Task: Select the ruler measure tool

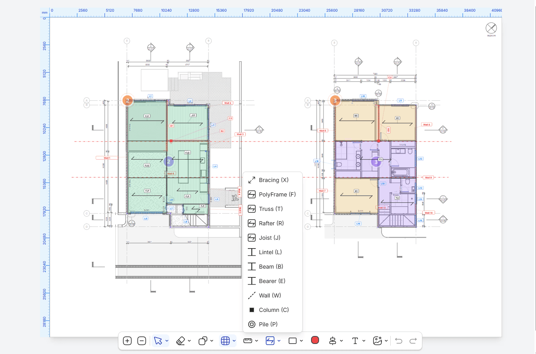Action: pyautogui.click(x=248, y=341)
